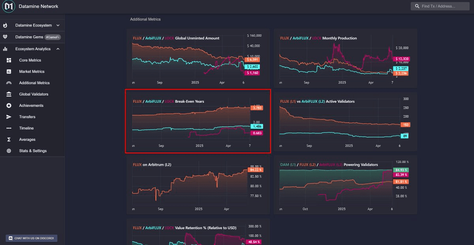Click the magnifier icon in search box
This screenshot has height=245, width=474.
point(417,6)
